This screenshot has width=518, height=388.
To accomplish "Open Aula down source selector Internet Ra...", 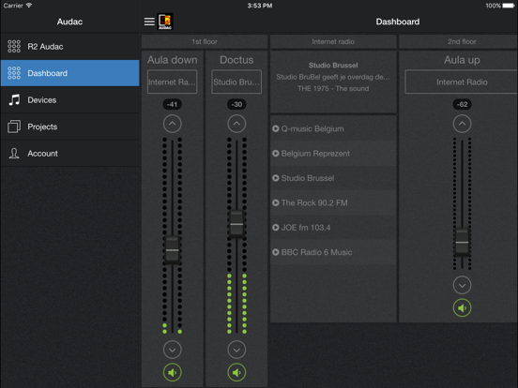I will click(172, 82).
